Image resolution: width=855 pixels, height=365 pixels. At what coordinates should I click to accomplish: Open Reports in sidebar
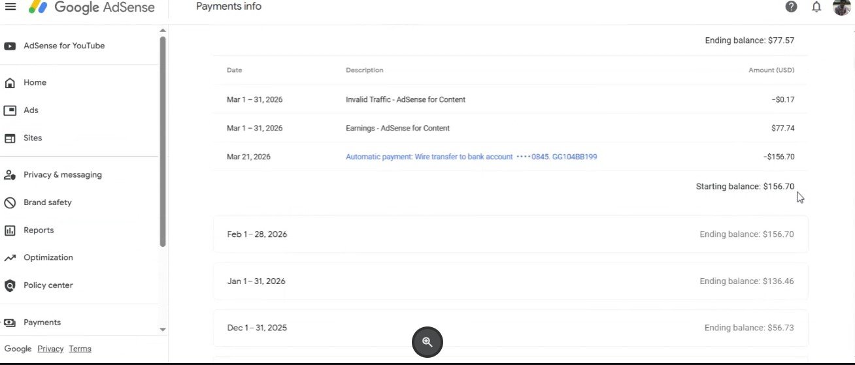[x=39, y=230]
